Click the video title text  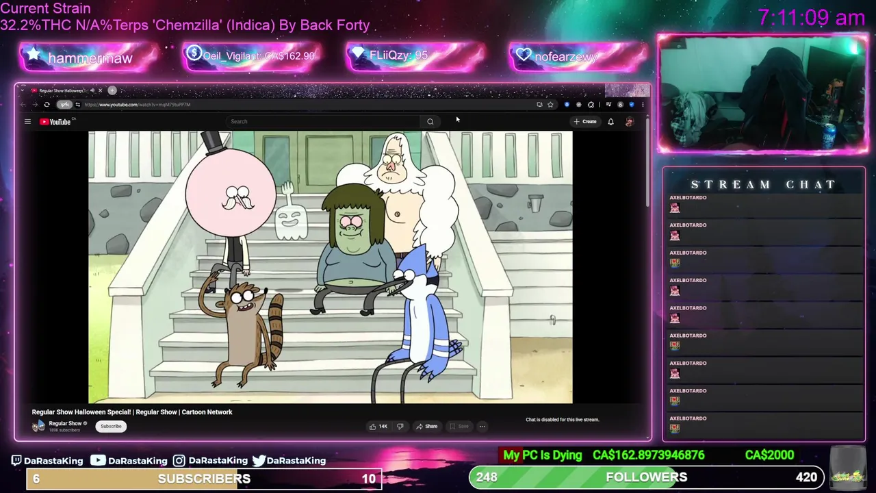click(x=132, y=412)
